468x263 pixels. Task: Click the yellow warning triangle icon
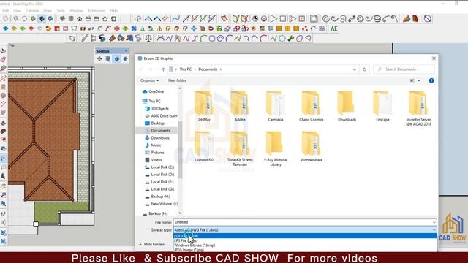pyautogui.click(x=159, y=28)
